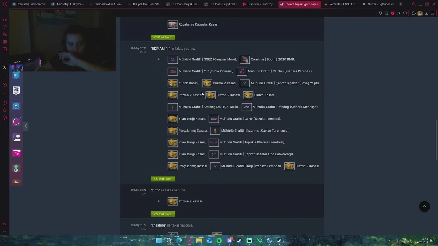This screenshot has width=438, height=246.
Task: Click the ad blocker shield toolbar icon
Action: 392,13
